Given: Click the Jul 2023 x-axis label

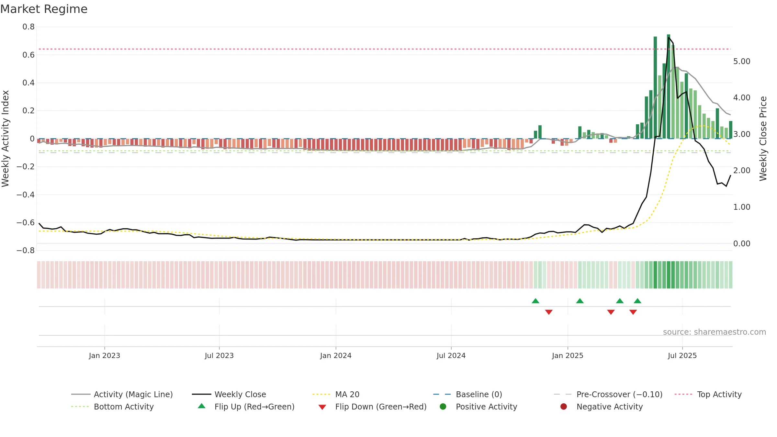Looking at the screenshot, I should coord(219,355).
